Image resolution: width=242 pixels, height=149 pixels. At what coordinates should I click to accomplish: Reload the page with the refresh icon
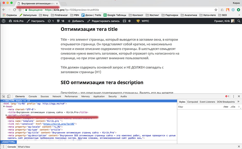tap(14, 10)
